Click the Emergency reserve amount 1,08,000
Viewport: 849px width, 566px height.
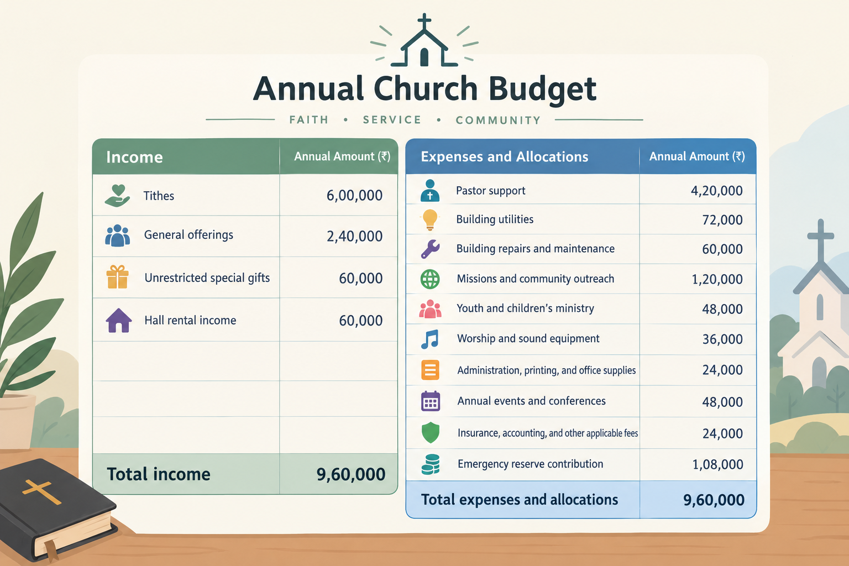coord(717,464)
